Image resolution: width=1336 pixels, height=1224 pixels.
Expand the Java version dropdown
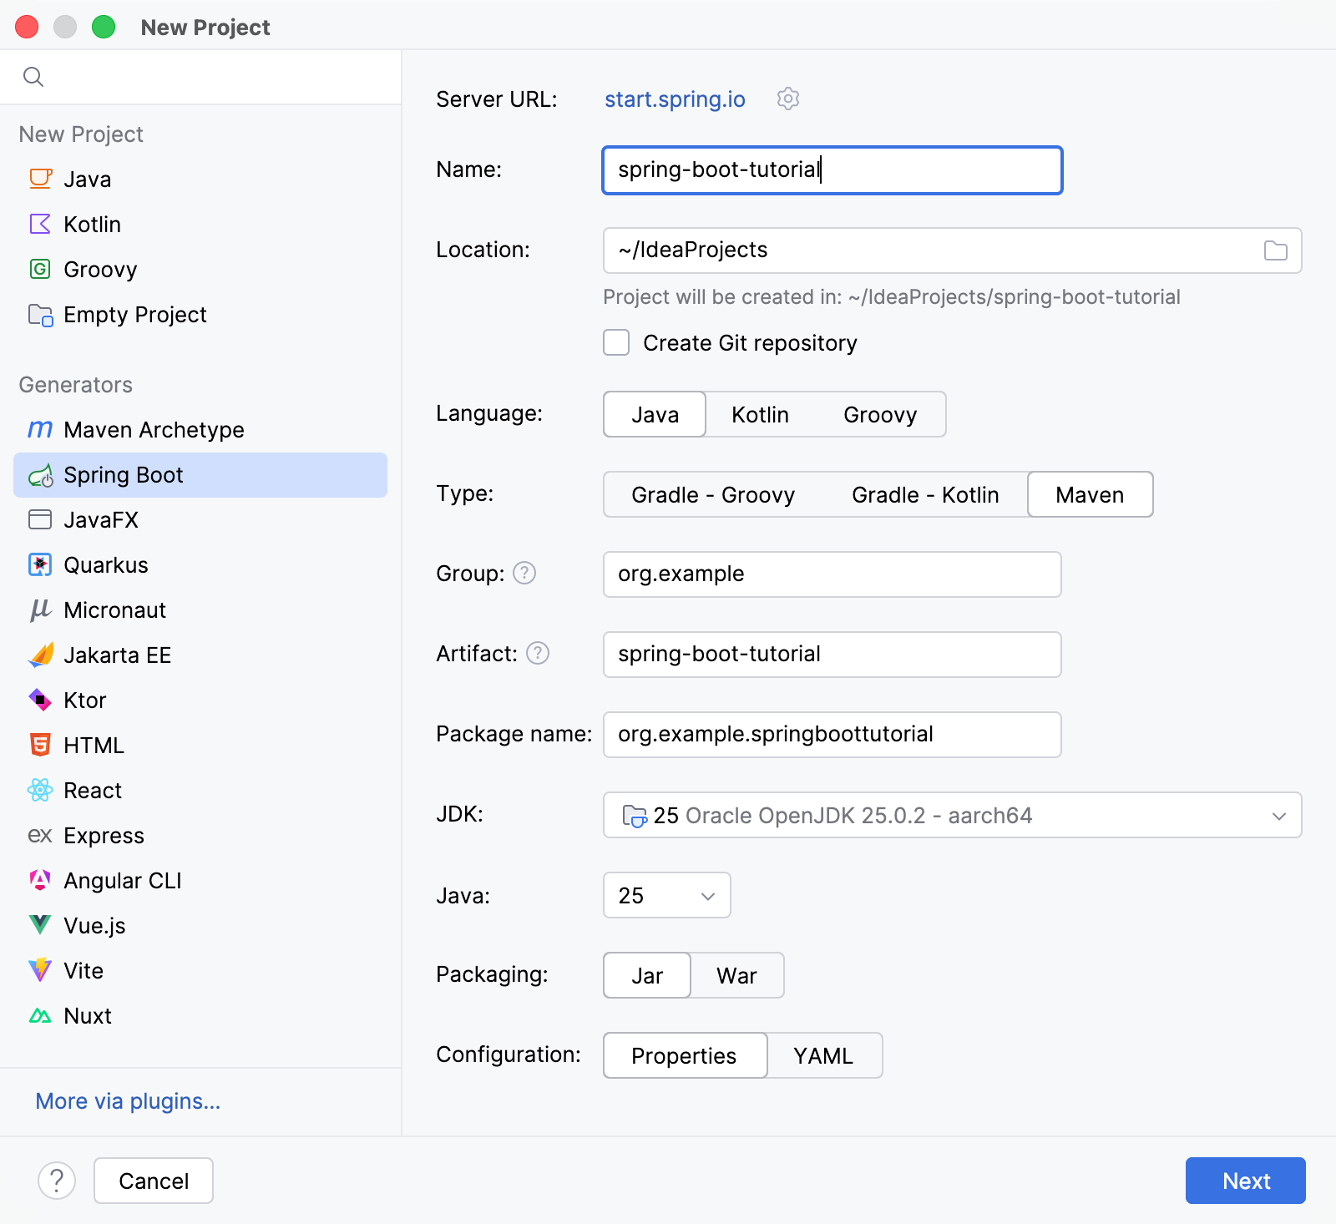coord(666,895)
